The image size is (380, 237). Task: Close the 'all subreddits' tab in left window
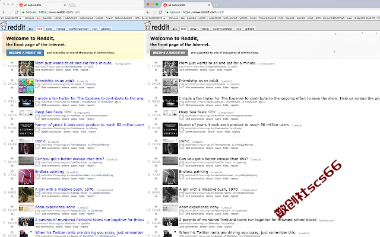click(65, 5)
